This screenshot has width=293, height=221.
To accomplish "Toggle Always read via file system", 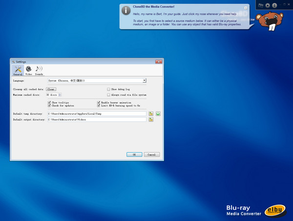I will click(108, 95).
